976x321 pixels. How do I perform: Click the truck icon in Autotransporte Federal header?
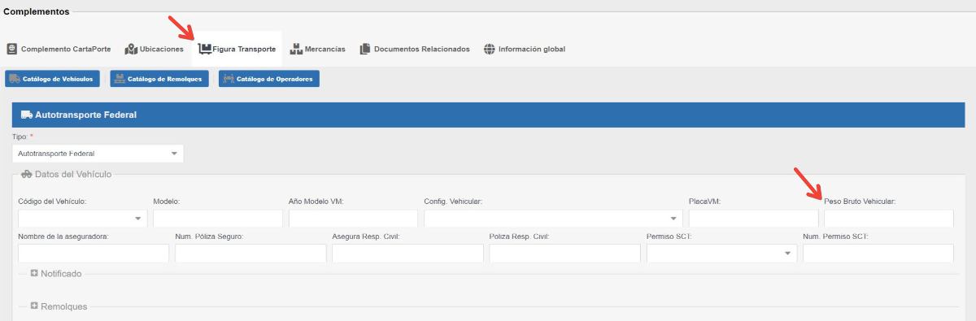pyautogui.click(x=27, y=115)
